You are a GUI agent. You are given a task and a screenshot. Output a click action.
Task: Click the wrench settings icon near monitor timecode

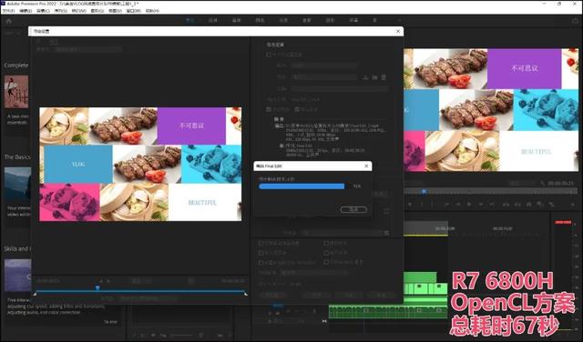tap(543, 183)
